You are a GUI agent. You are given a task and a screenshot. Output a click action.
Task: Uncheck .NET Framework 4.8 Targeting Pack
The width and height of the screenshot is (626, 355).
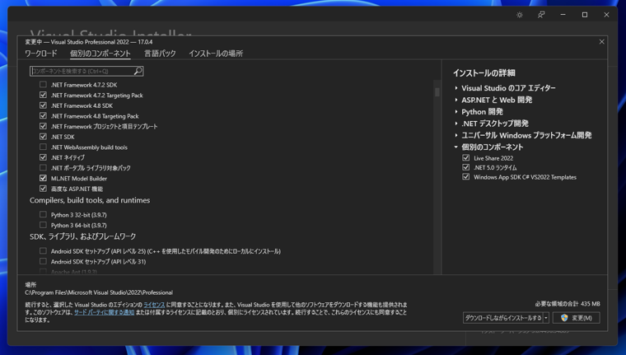[x=43, y=116]
